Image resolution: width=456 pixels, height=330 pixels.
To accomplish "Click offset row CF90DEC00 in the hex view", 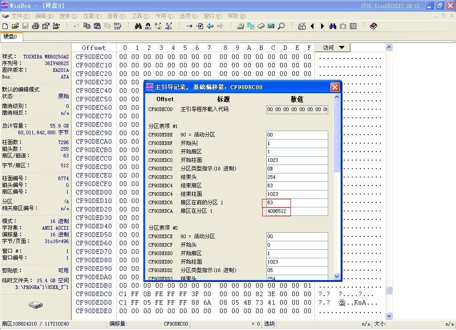I will [x=94, y=57].
